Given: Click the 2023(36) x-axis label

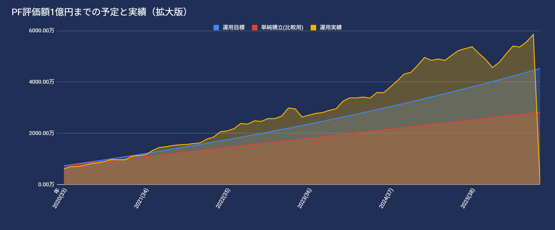Looking at the screenshot, I should (305, 199).
